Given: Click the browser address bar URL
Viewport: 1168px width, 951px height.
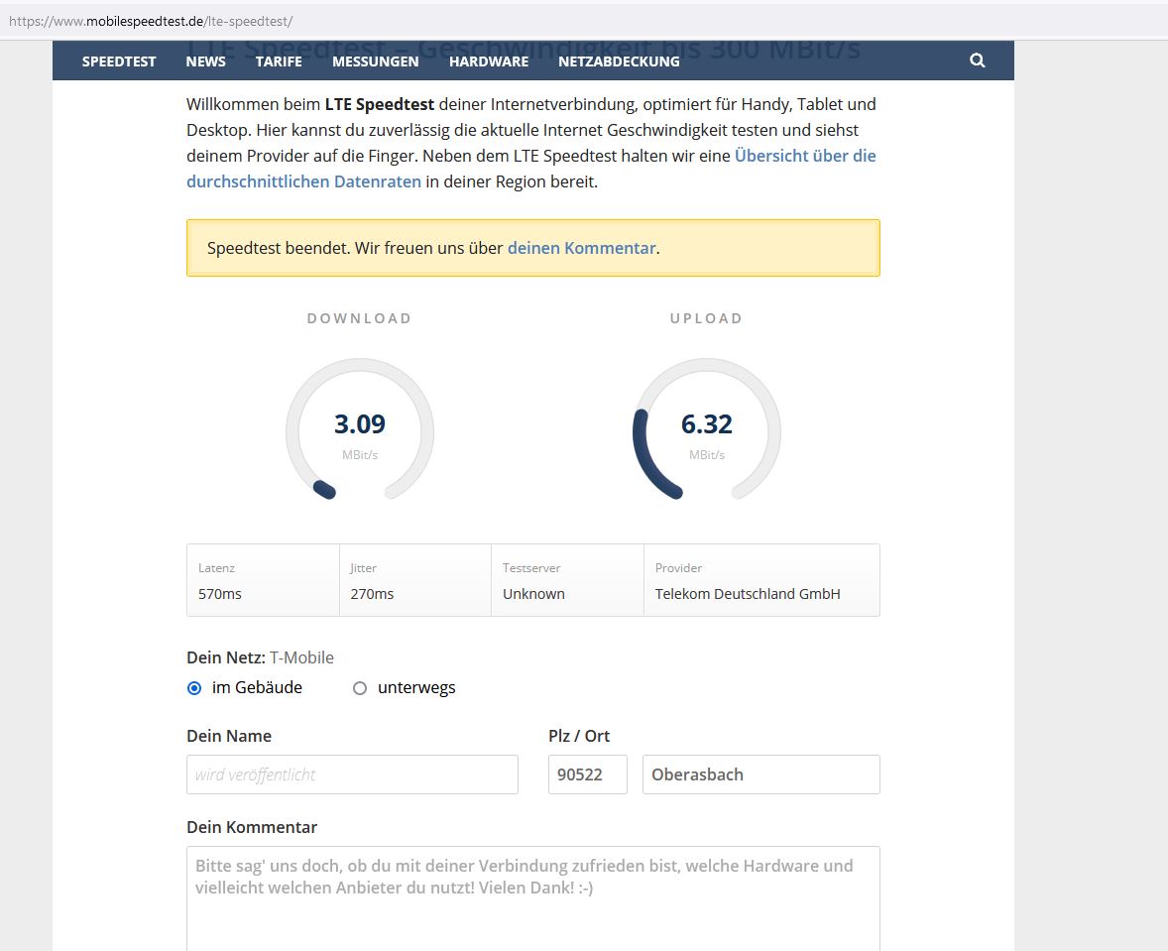Looking at the screenshot, I should tap(151, 20).
